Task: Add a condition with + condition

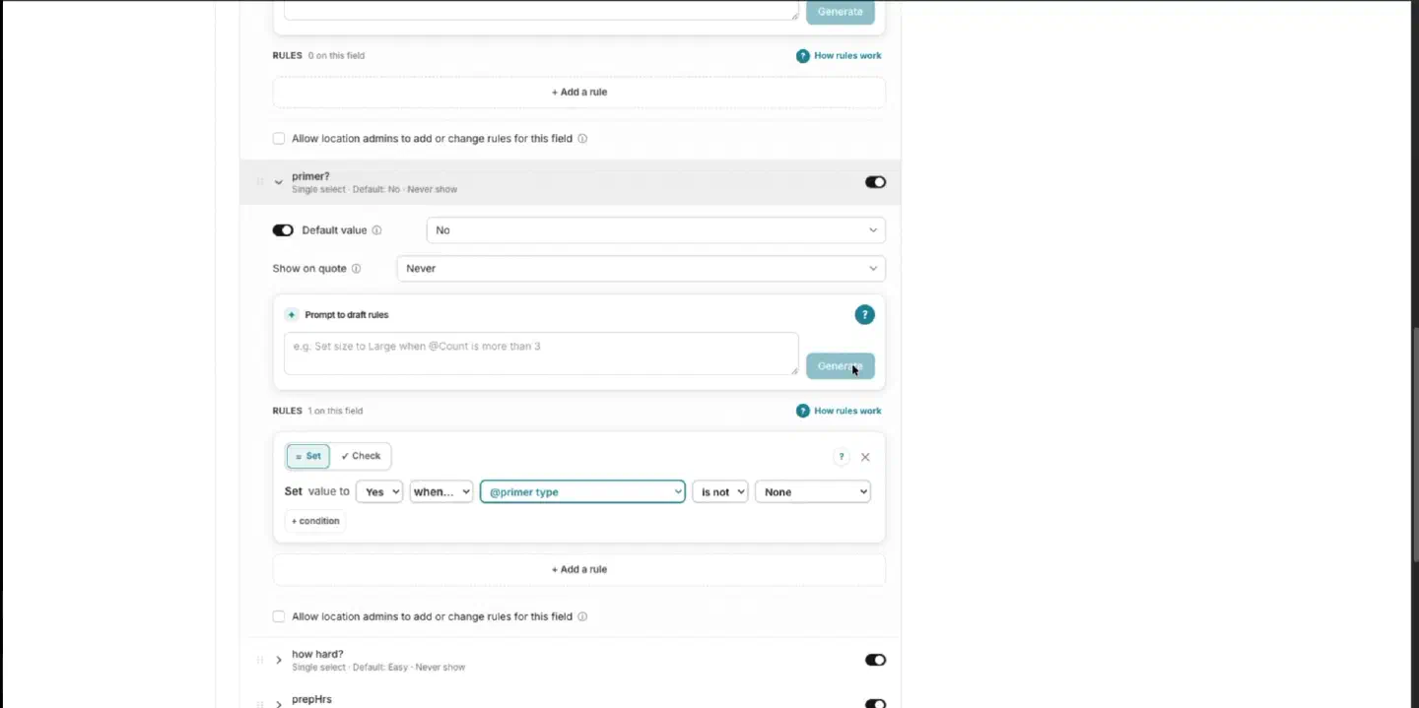Action: [315, 521]
